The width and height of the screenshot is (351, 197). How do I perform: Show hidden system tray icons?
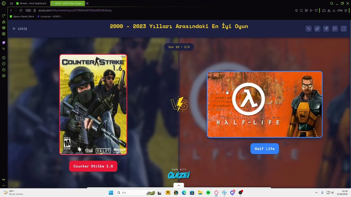pos(316,193)
